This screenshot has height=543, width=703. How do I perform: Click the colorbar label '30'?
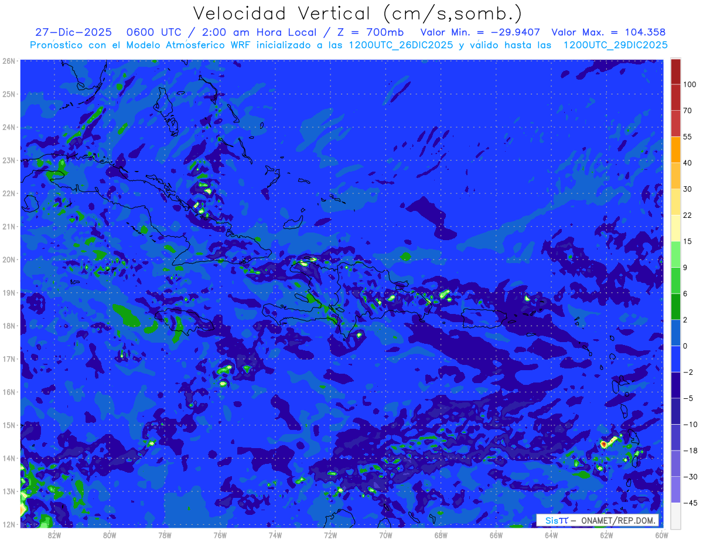click(688, 189)
